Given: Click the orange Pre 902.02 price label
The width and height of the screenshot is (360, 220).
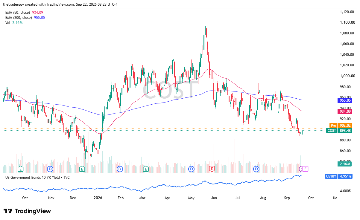Looking at the screenshot, I should click(341, 126).
